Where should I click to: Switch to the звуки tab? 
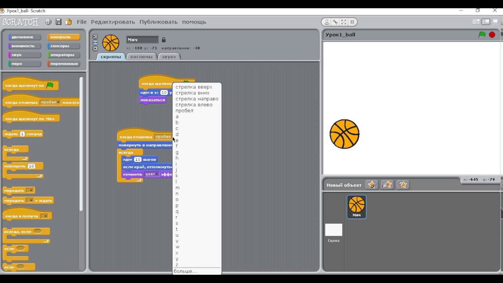(169, 57)
